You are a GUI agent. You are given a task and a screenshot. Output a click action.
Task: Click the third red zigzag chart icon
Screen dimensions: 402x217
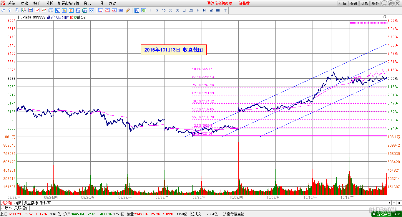[x=114, y=10]
